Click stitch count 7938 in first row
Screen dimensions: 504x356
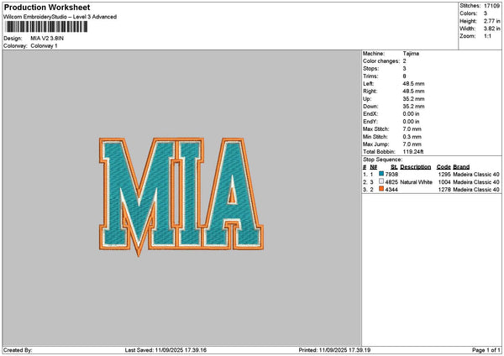click(x=391, y=175)
